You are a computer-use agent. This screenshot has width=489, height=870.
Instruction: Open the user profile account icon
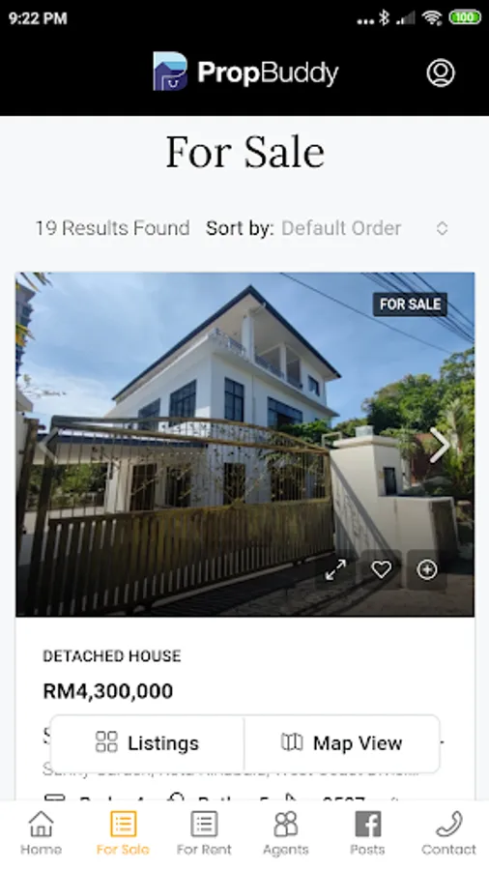441,72
